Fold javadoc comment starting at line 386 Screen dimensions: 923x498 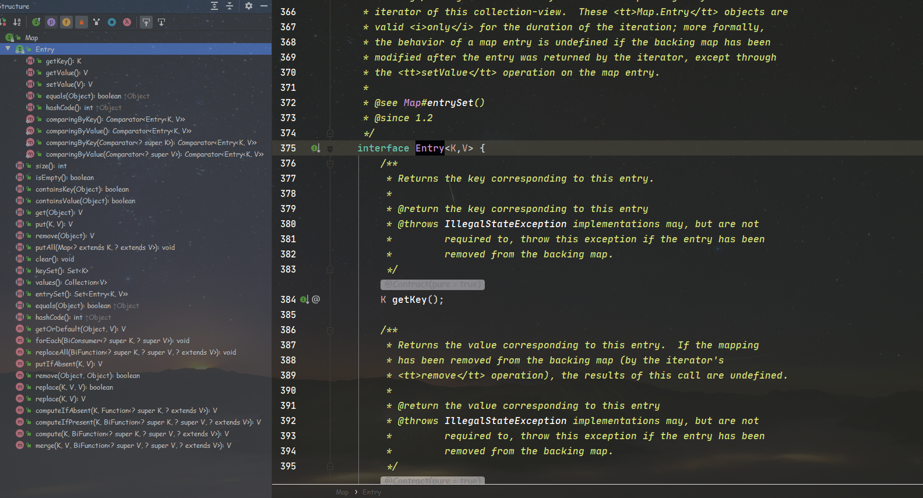[x=330, y=330]
